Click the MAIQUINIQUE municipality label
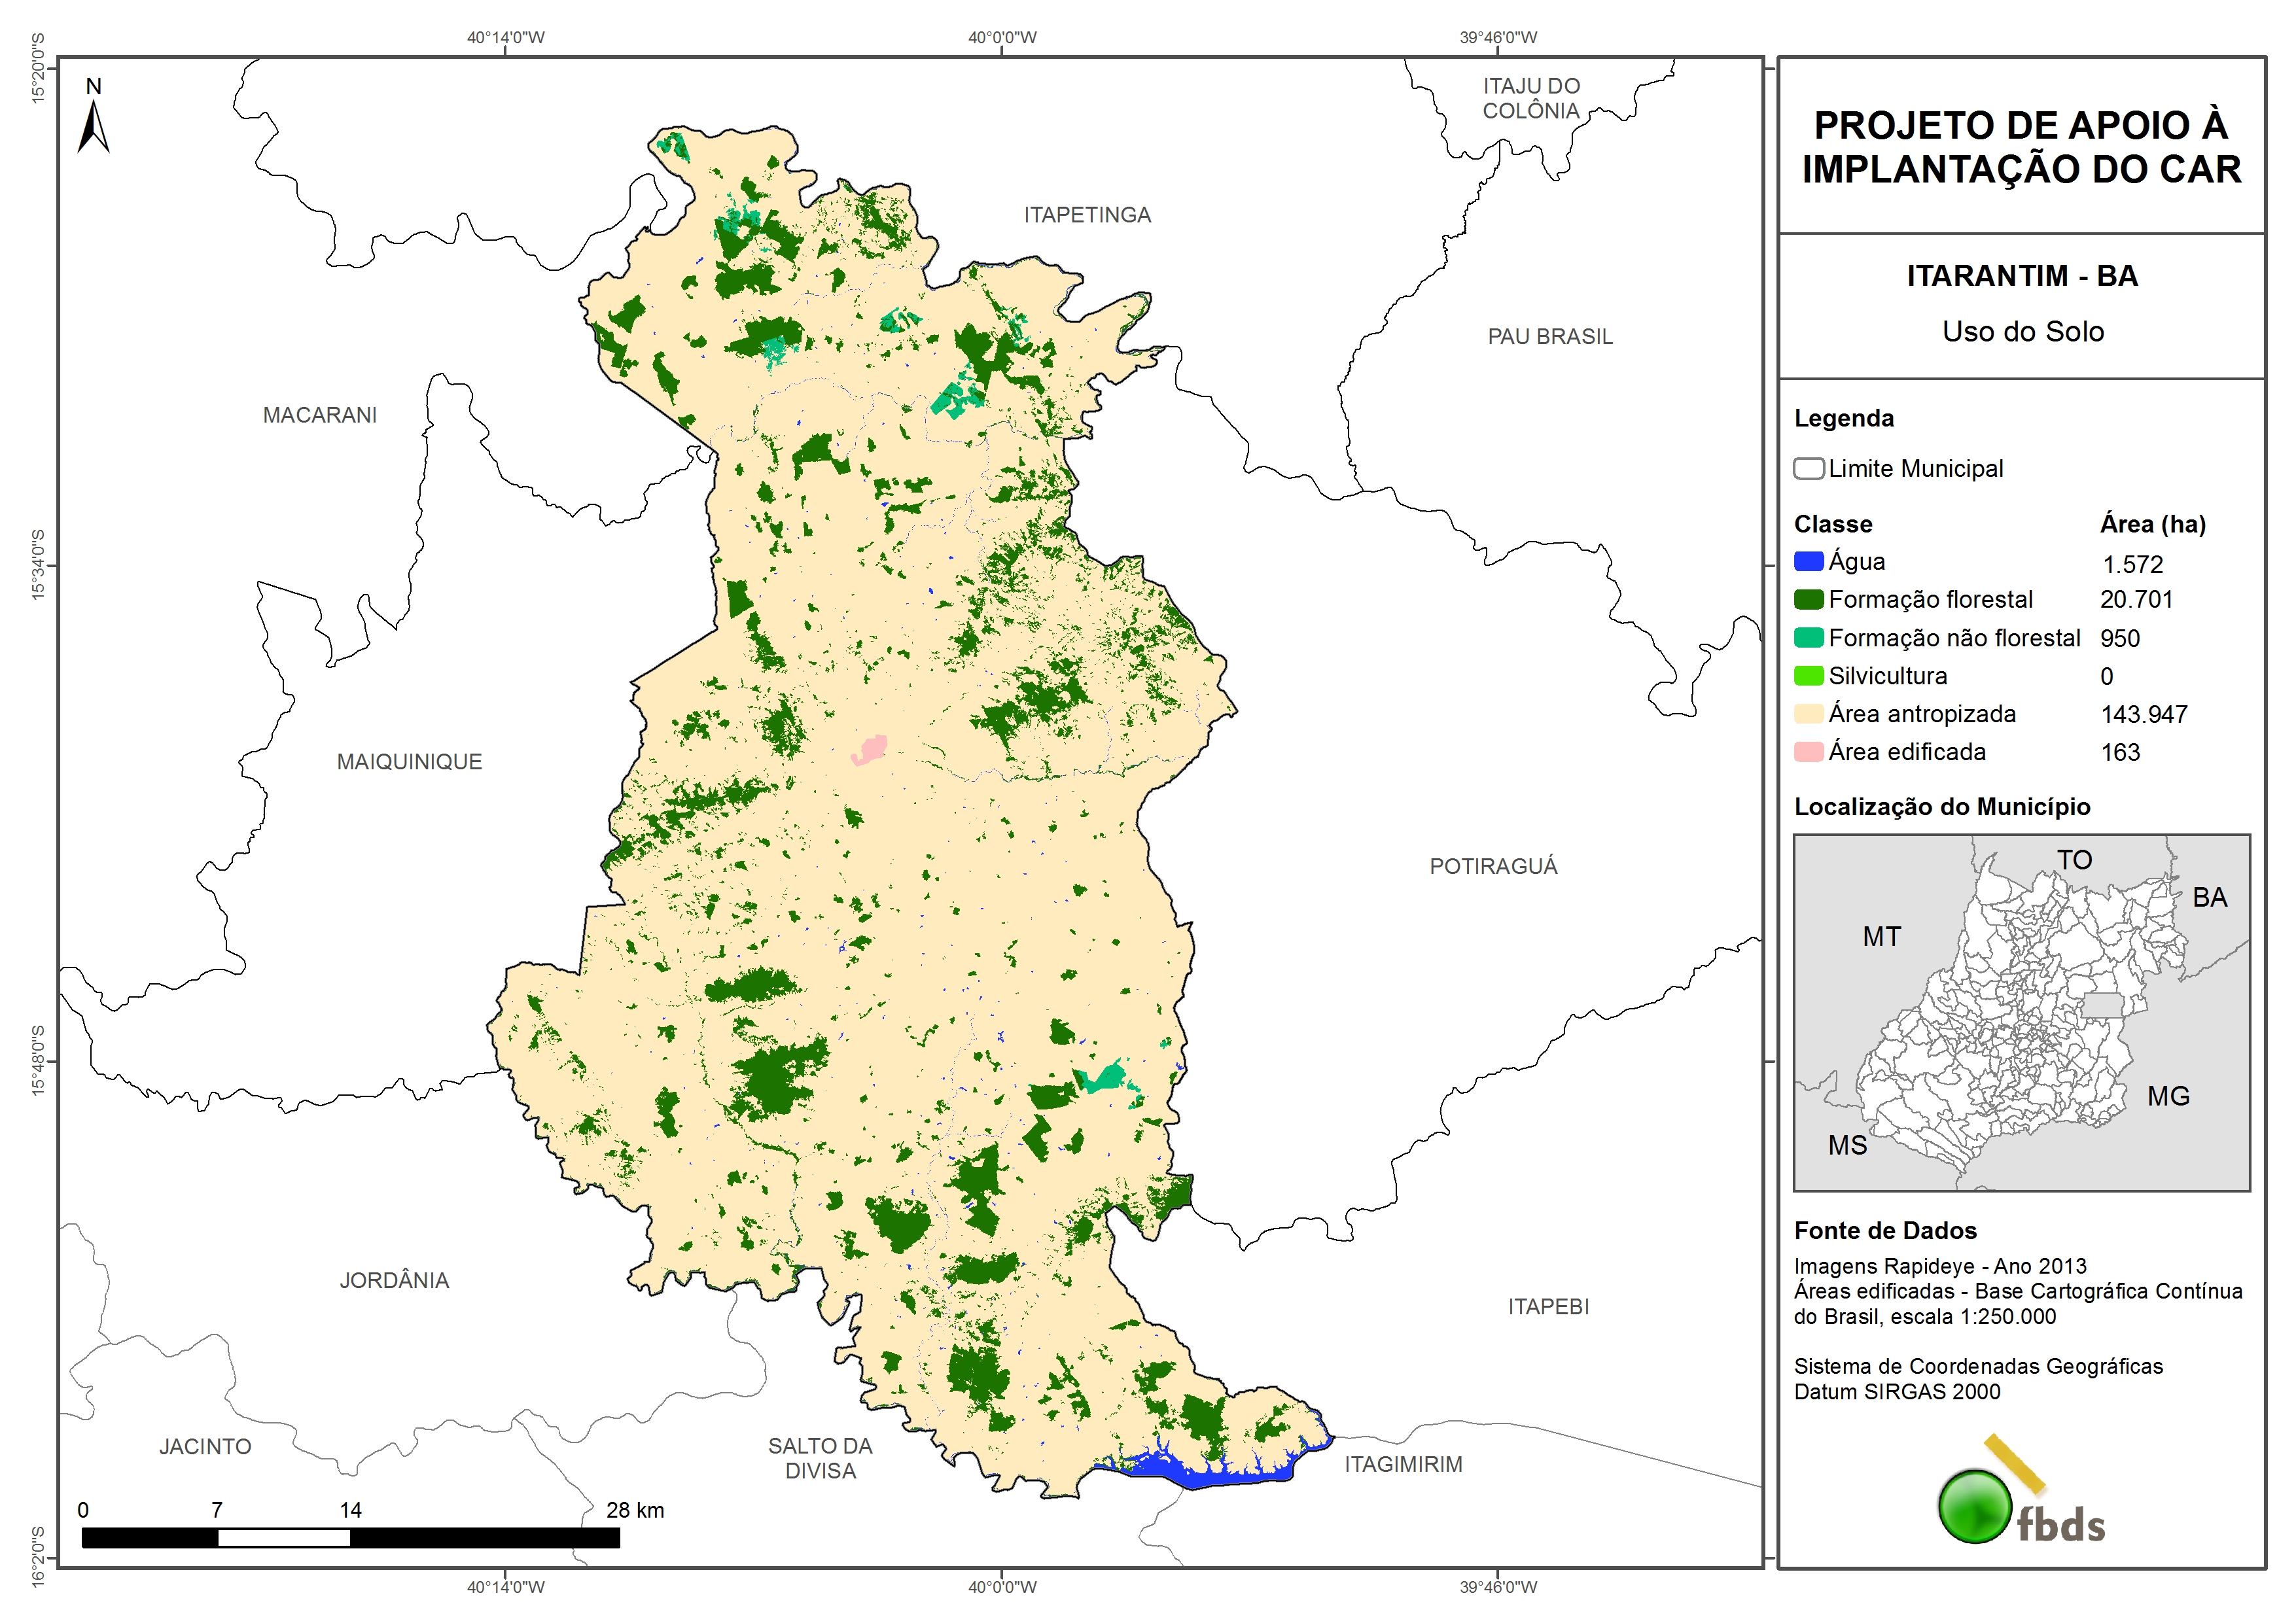Viewport: 2296px width, 1623px height. point(409,762)
